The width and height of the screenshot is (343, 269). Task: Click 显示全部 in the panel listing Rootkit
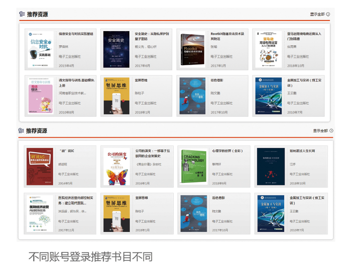pos(317,14)
